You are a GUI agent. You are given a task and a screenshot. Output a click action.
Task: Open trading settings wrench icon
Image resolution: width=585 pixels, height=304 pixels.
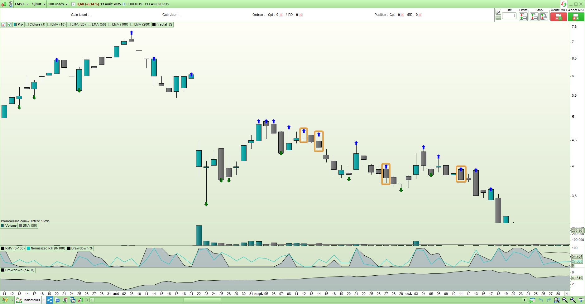click(498, 12)
